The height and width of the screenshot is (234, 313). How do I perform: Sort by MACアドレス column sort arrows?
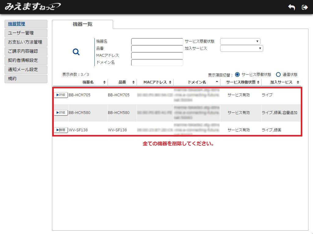[170, 82]
